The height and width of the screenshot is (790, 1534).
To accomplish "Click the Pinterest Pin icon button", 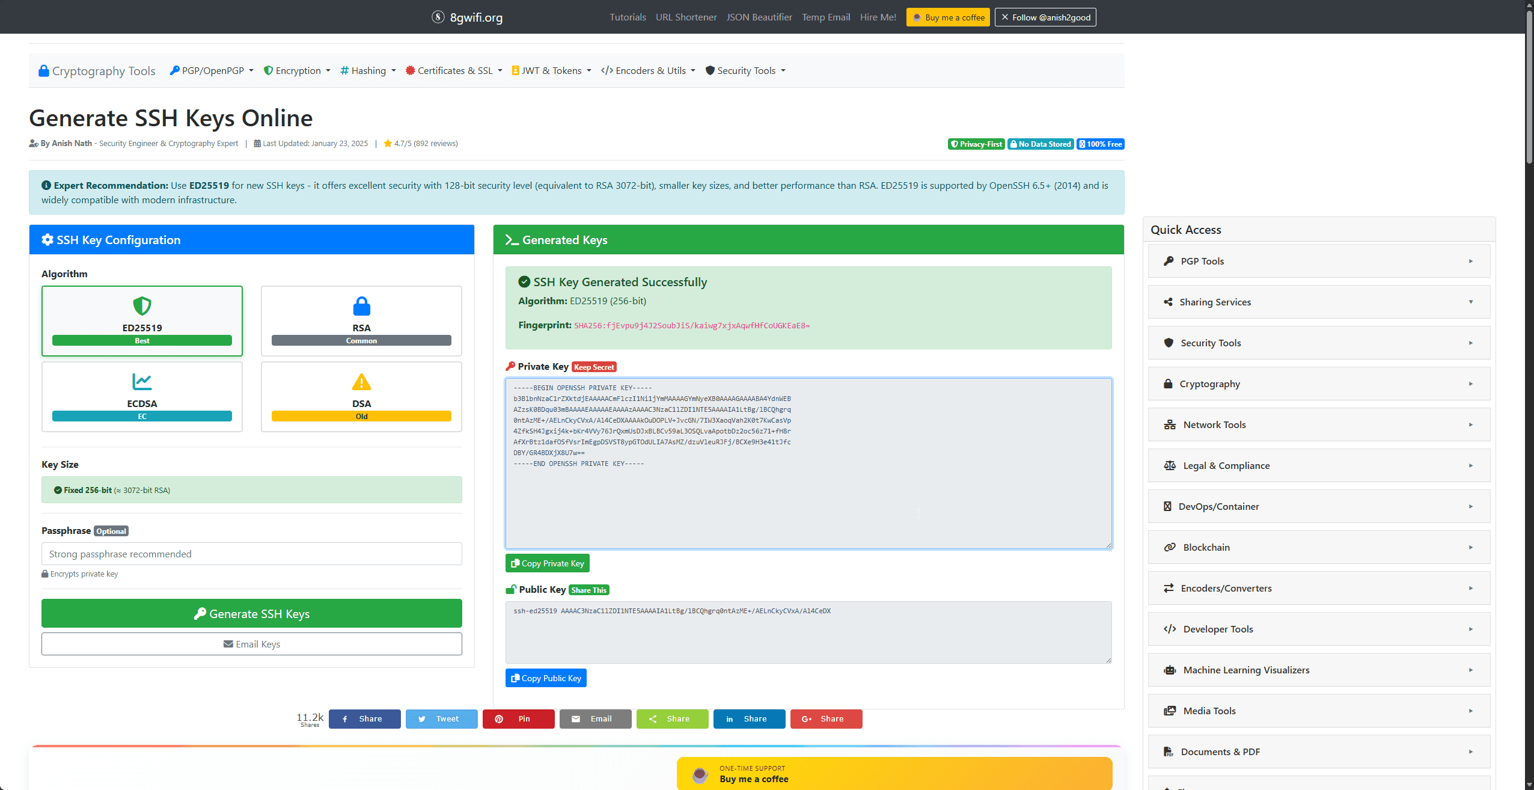I will [518, 718].
